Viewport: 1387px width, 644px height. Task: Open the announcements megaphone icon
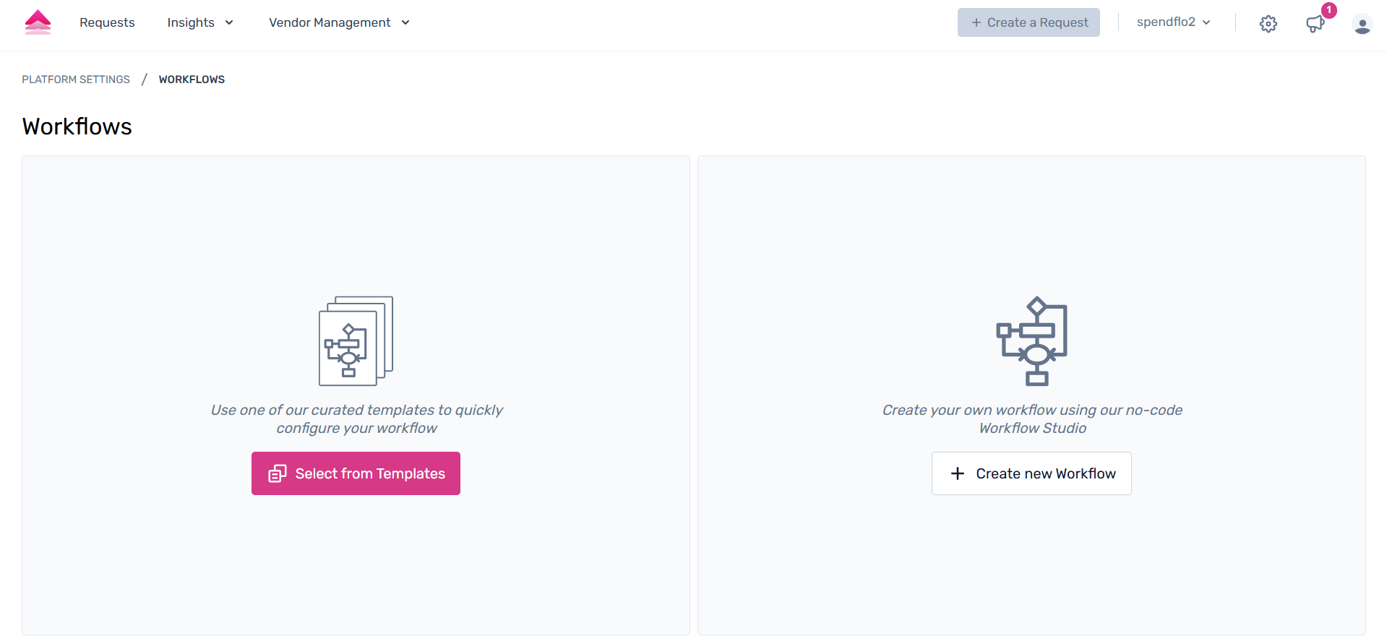tap(1315, 24)
